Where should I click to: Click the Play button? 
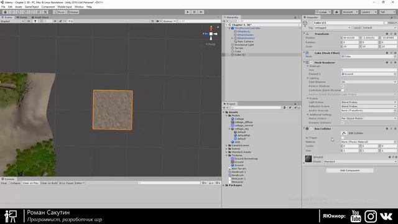click(188, 12)
